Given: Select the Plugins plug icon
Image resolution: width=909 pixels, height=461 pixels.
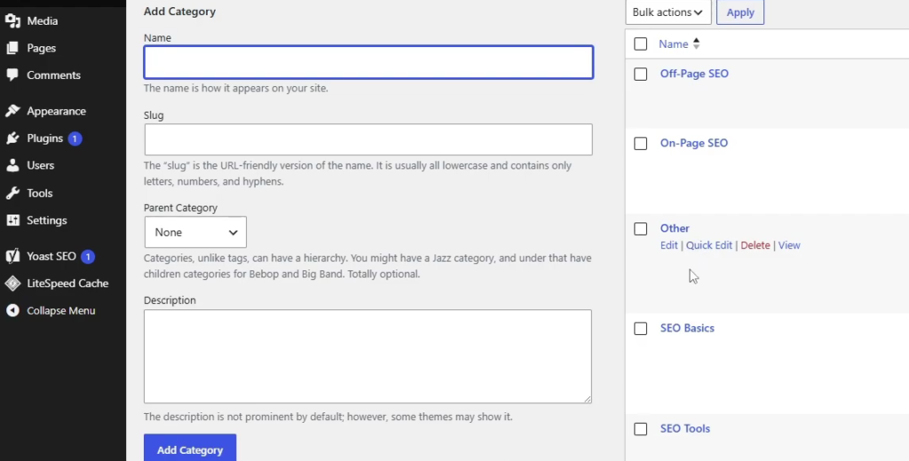Looking at the screenshot, I should pyautogui.click(x=12, y=137).
